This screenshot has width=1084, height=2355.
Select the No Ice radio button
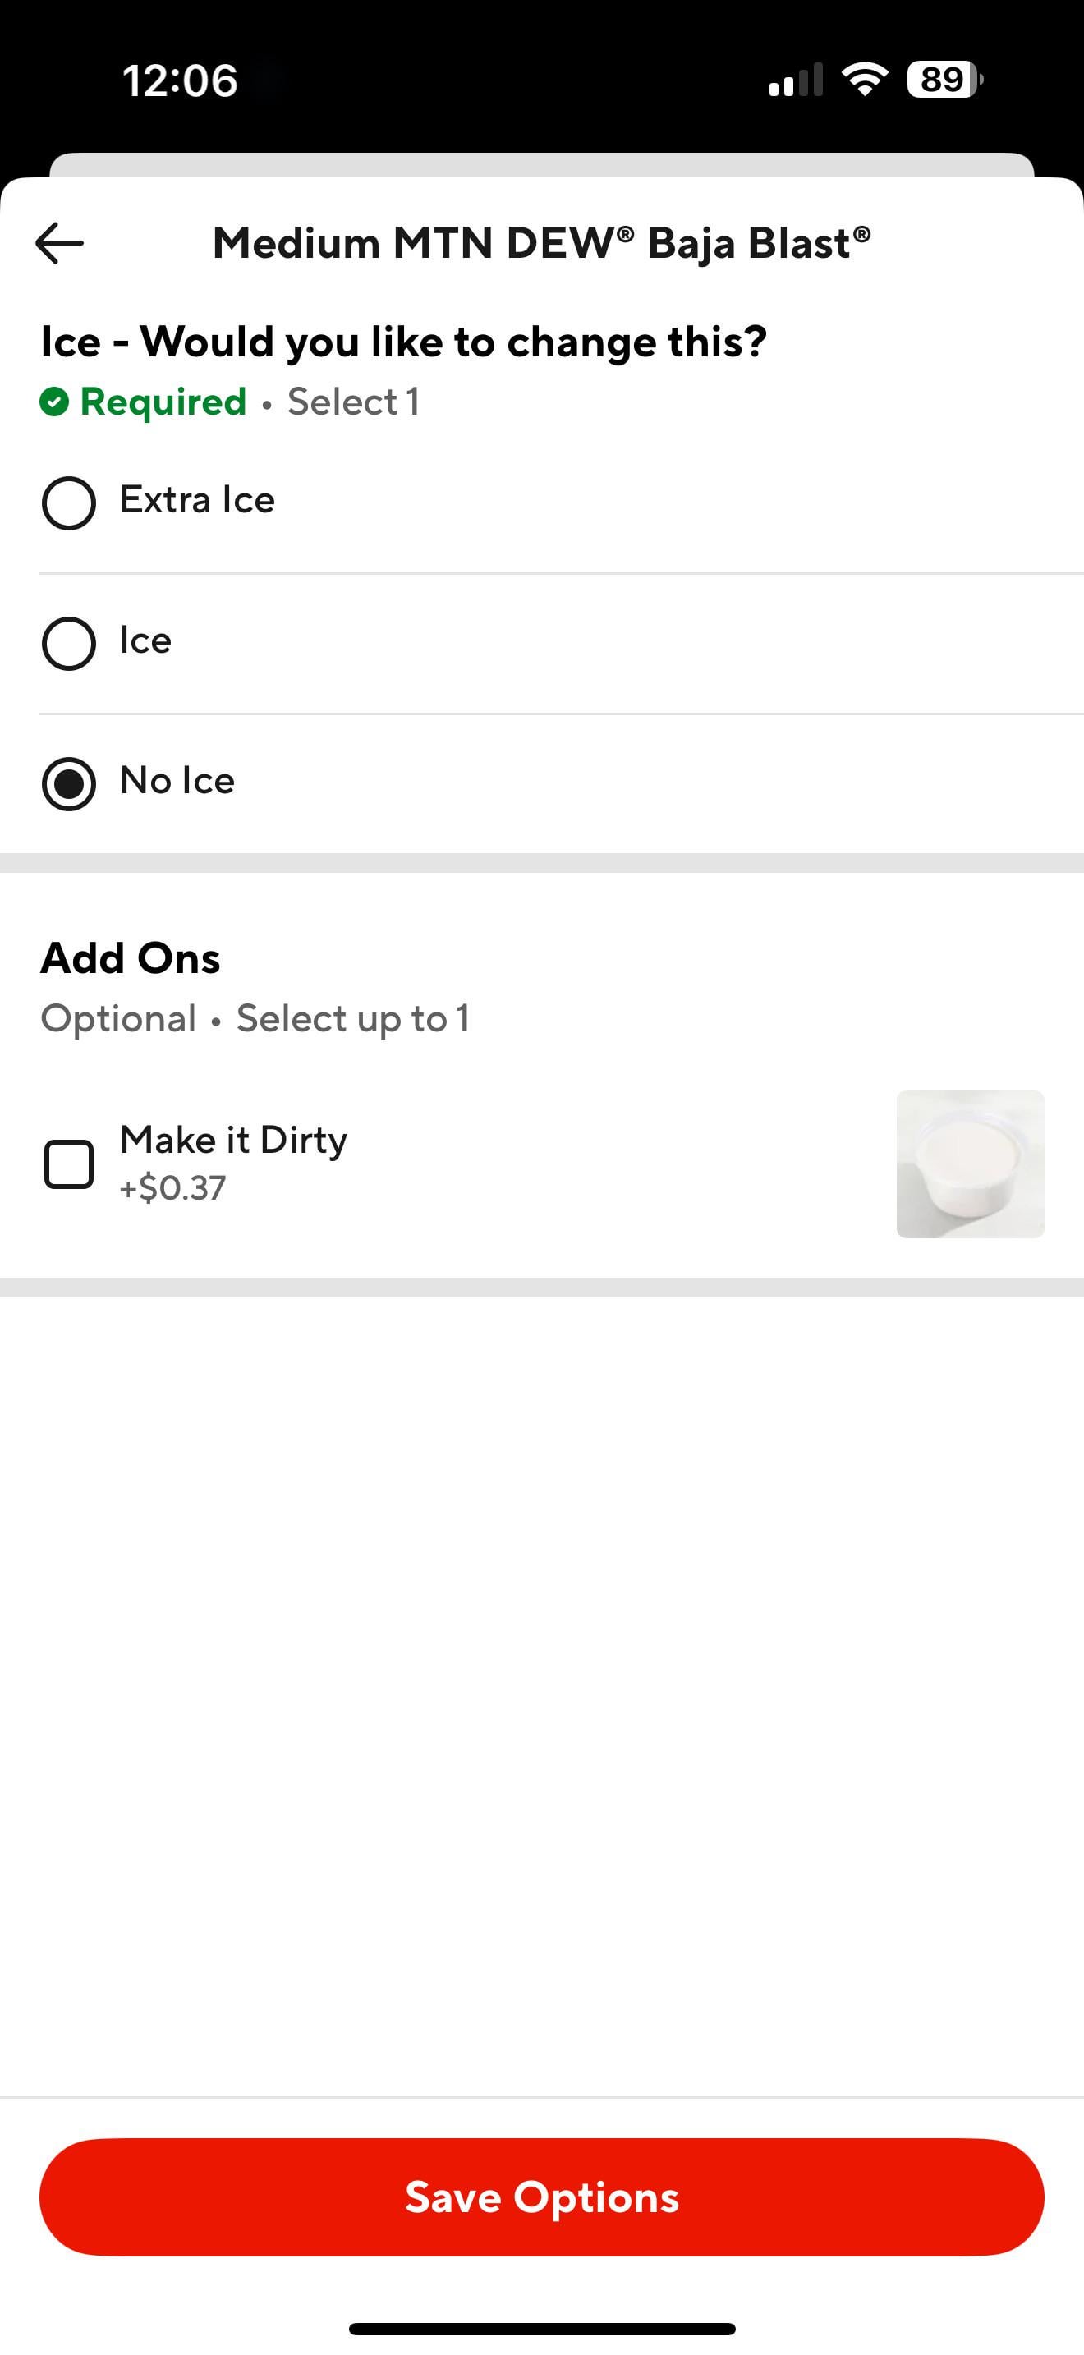click(x=68, y=783)
